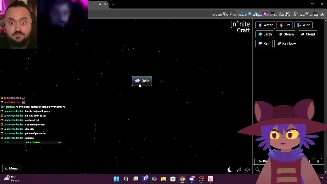Select the Water element in sidebar
Image resolution: width=327 pixels, height=184 pixels.
click(265, 25)
